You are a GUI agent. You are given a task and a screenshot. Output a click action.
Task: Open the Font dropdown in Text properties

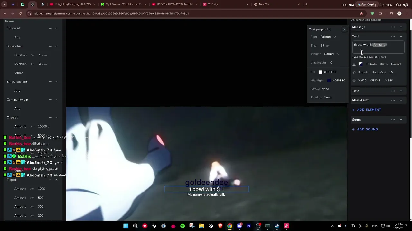pos(328,37)
